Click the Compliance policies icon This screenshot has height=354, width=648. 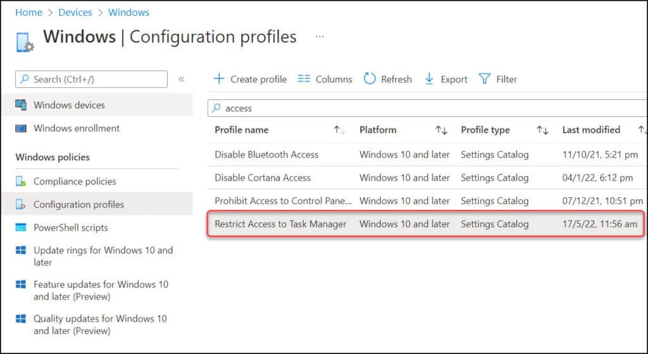(21, 181)
